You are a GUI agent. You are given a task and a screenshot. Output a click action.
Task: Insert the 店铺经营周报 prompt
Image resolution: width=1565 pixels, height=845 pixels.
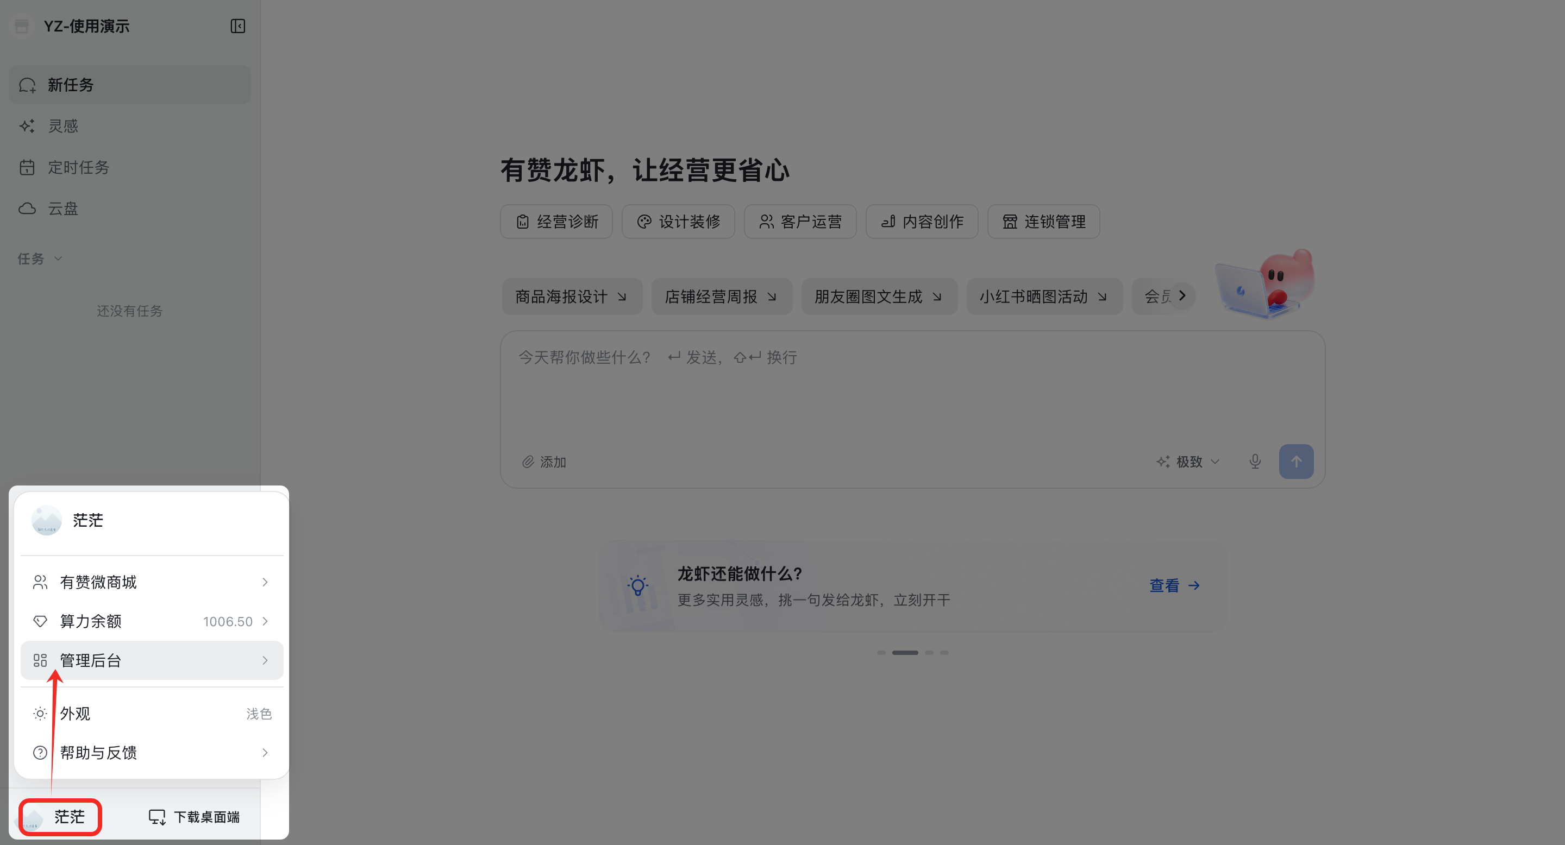click(722, 296)
